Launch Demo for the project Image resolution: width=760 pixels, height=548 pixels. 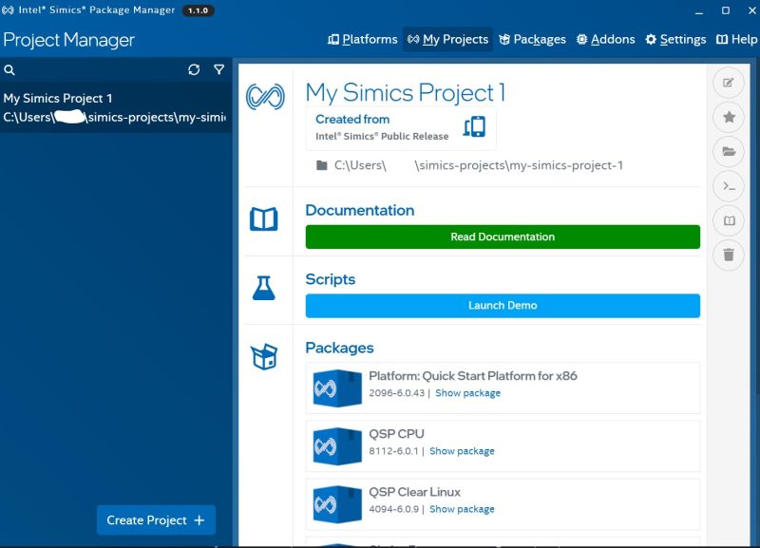click(502, 306)
